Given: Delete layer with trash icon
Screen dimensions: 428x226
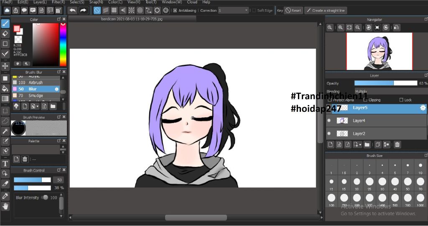Looking at the screenshot, I should (397, 144).
